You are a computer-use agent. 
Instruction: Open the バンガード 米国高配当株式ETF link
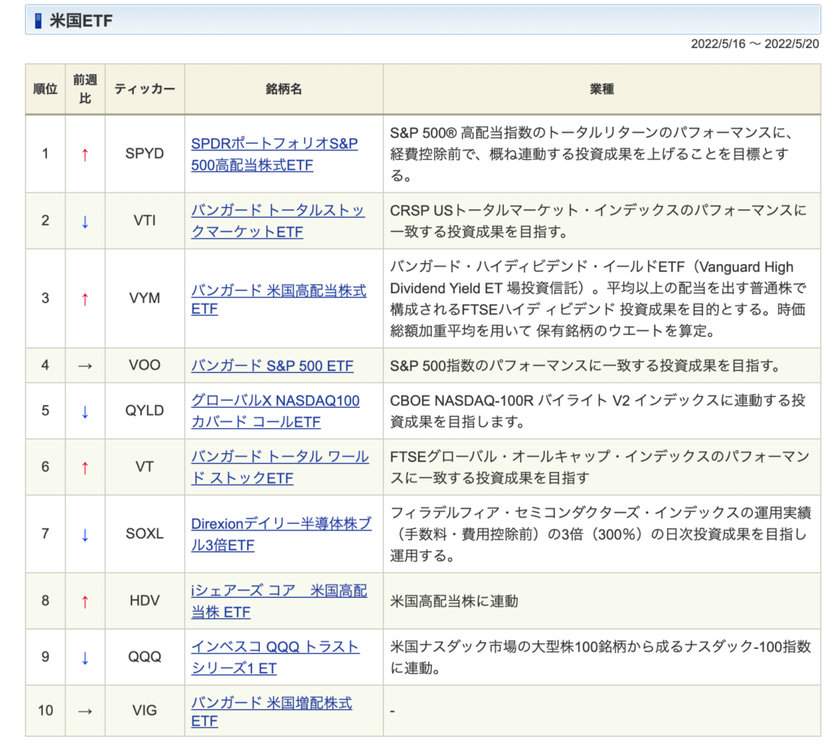tap(279, 299)
